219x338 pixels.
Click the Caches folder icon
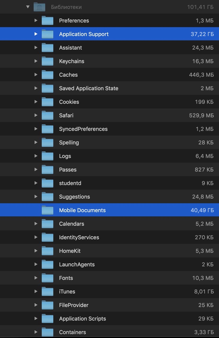click(x=47, y=75)
